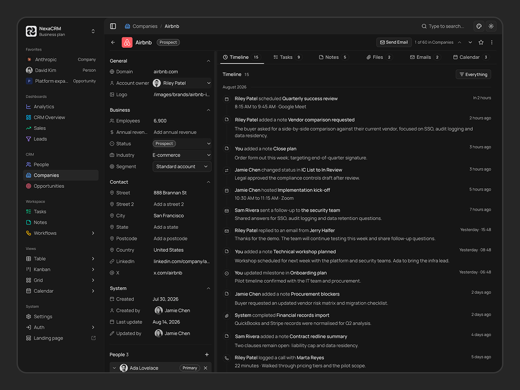Open the Leads dashboard
Image resolution: width=520 pixels, height=390 pixels.
tap(61, 139)
